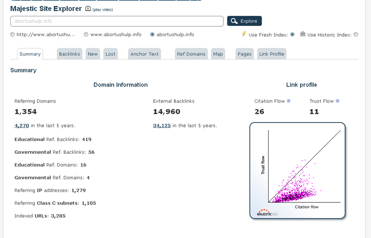Click Educational Ref. Backlinks: 419 row
The height and width of the screenshot is (238, 371).
click(53, 139)
